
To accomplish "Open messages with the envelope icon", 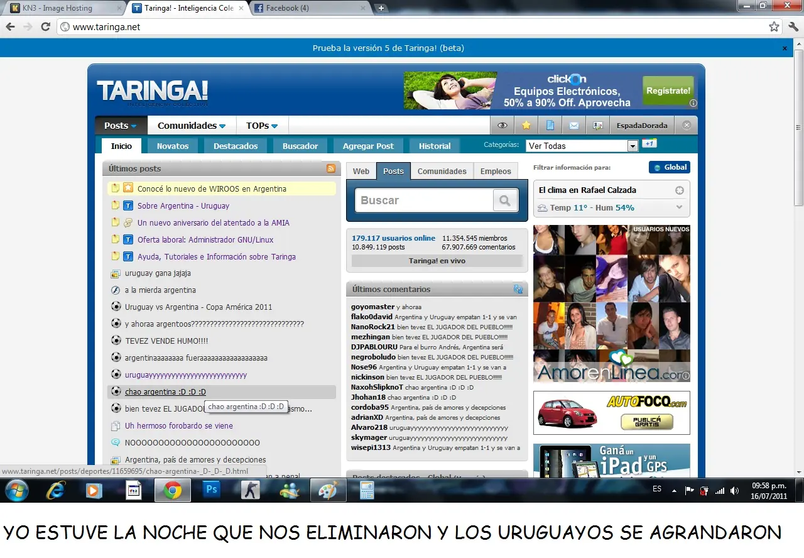I will click(x=573, y=125).
